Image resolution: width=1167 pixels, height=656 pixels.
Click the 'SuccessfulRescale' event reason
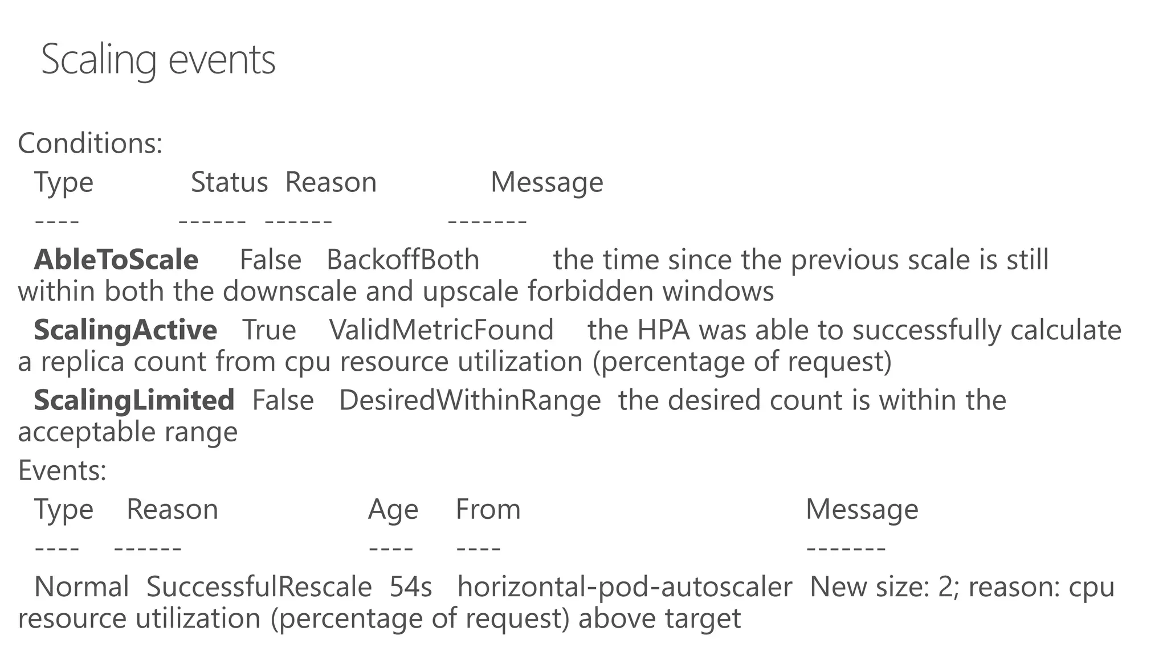259,587
